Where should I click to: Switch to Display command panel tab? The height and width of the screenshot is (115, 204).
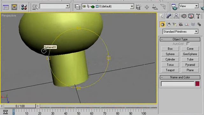(x=191, y=16)
